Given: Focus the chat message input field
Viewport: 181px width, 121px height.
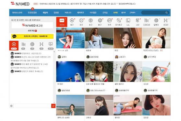Looking at the screenshot, I should click(32, 106).
